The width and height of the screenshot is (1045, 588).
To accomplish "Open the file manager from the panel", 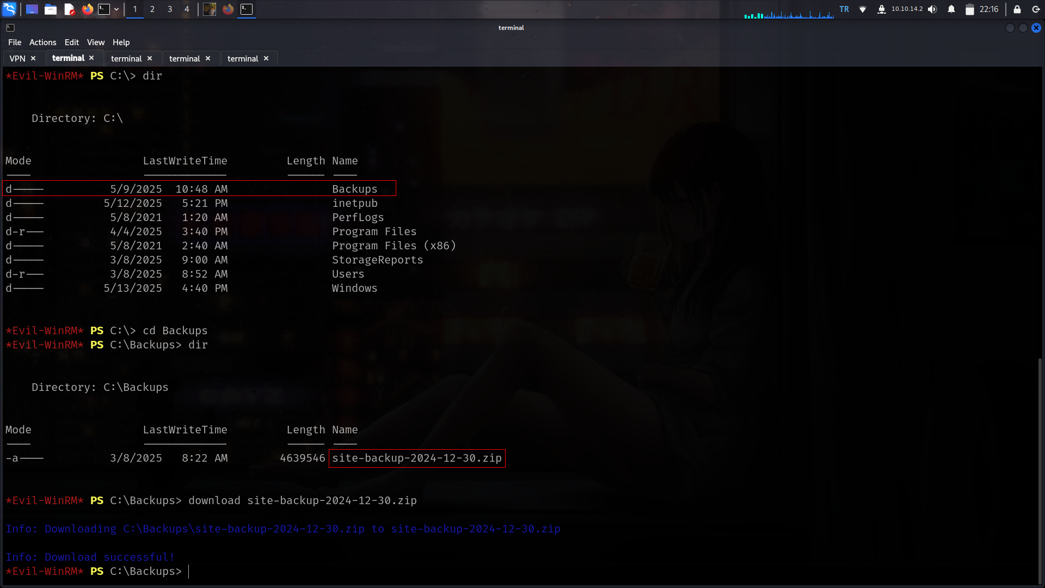I will (51, 9).
